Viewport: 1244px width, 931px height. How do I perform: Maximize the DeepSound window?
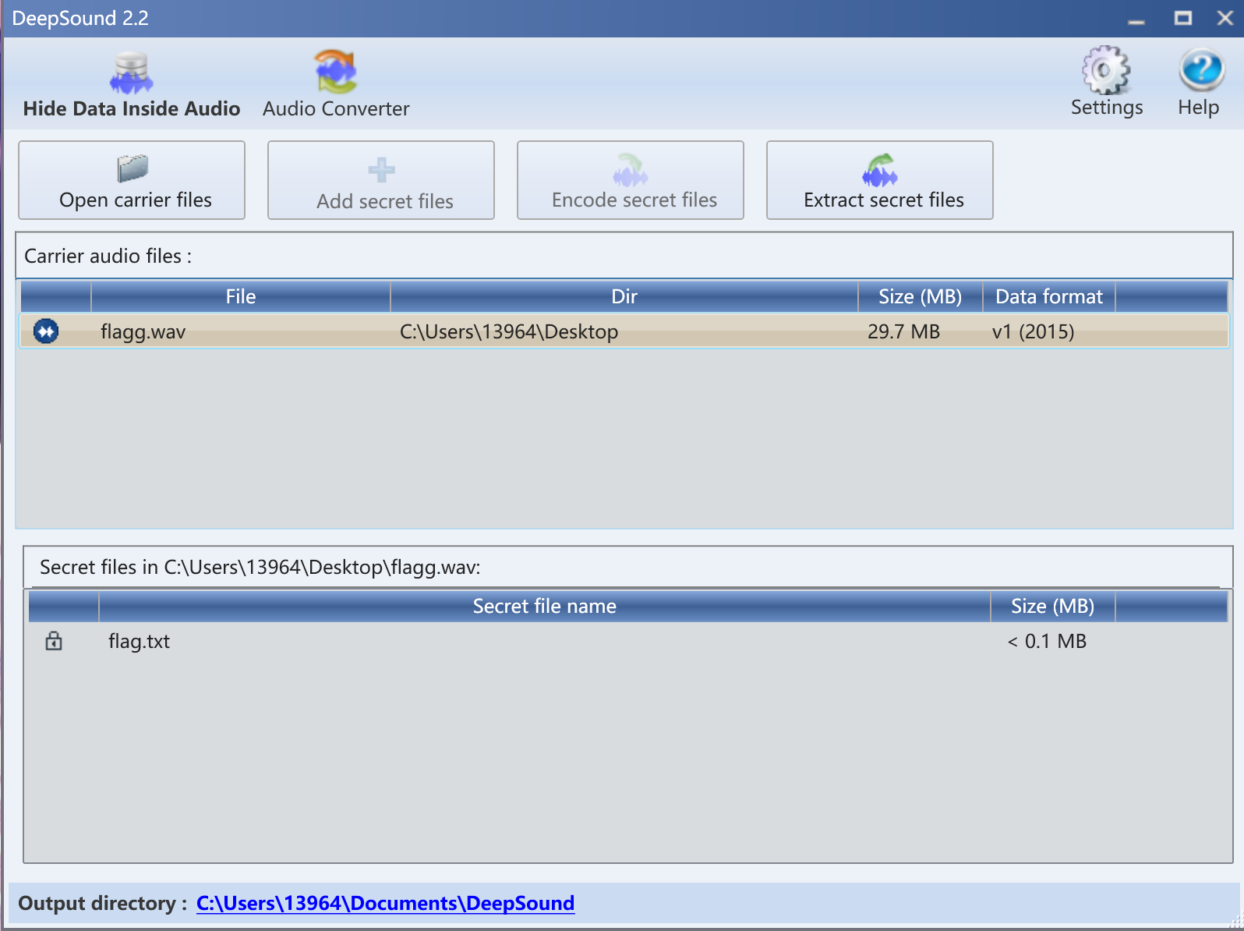tap(1182, 18)
